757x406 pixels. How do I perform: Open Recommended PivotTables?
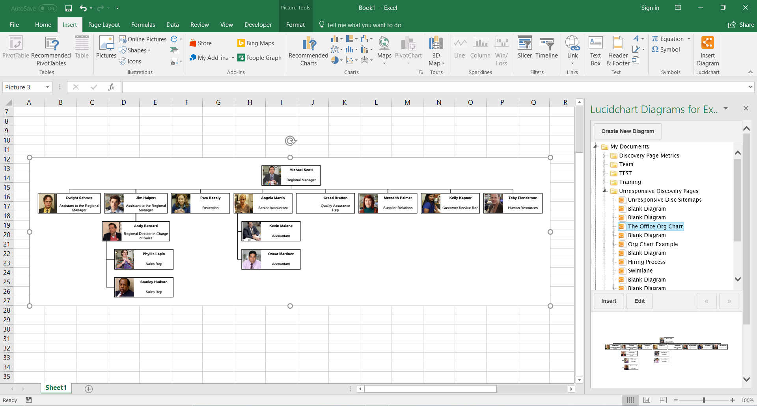[x=51, y=51]
